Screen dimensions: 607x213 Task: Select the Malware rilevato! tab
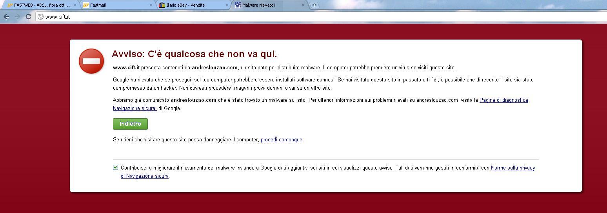tap(270, 5)
